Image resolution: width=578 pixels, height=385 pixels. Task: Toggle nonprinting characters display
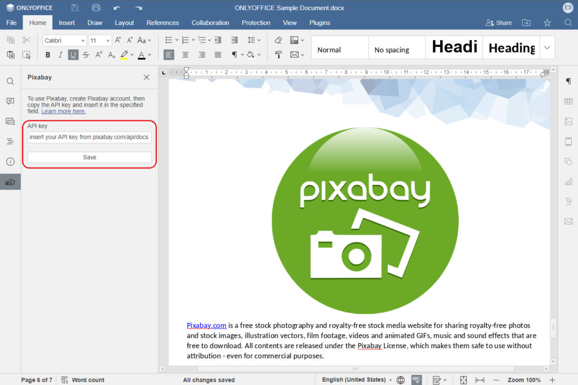(x=235, y=55)
